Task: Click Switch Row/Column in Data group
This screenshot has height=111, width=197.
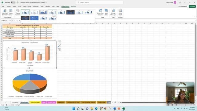Action: (x=100, y=12)
